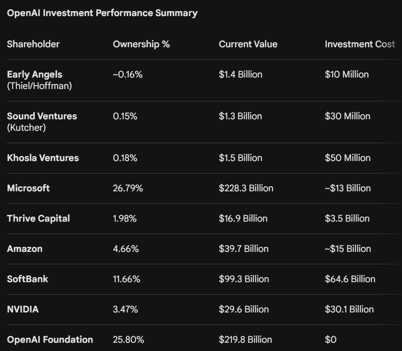Select the $228.3 Billion current value cell
Screen dimensions: 402x351
tap(246, 188)
